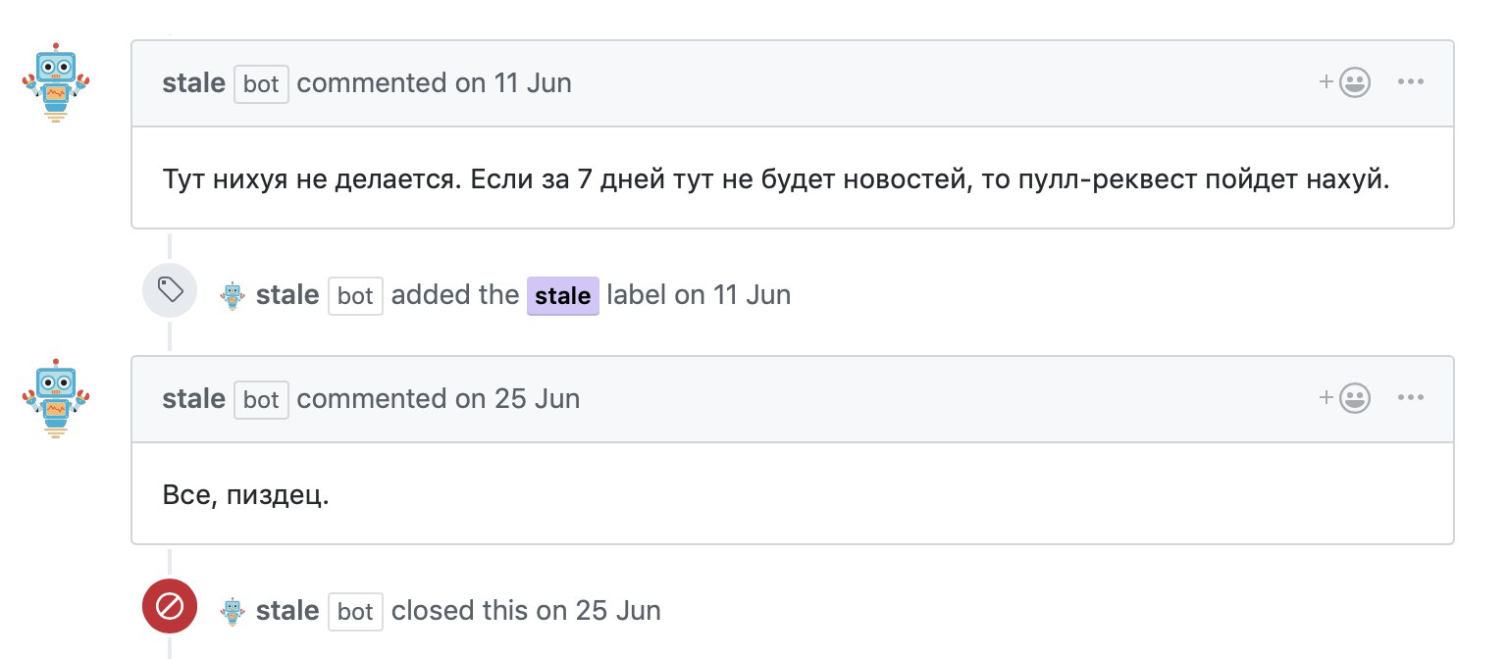Add emoji reaction to 25 Jun comment
Image resolution: width=1508 pixels, height=659 pixels.
[x=1344, y=398]
